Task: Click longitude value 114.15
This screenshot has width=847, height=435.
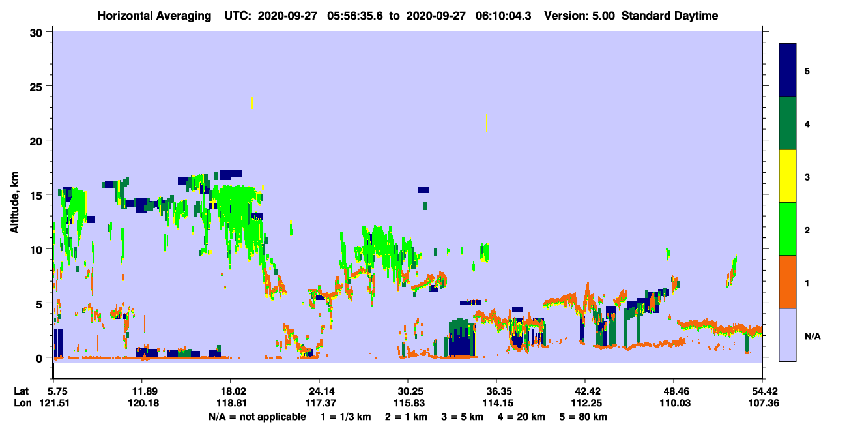Action: click(x=496, y=403)
